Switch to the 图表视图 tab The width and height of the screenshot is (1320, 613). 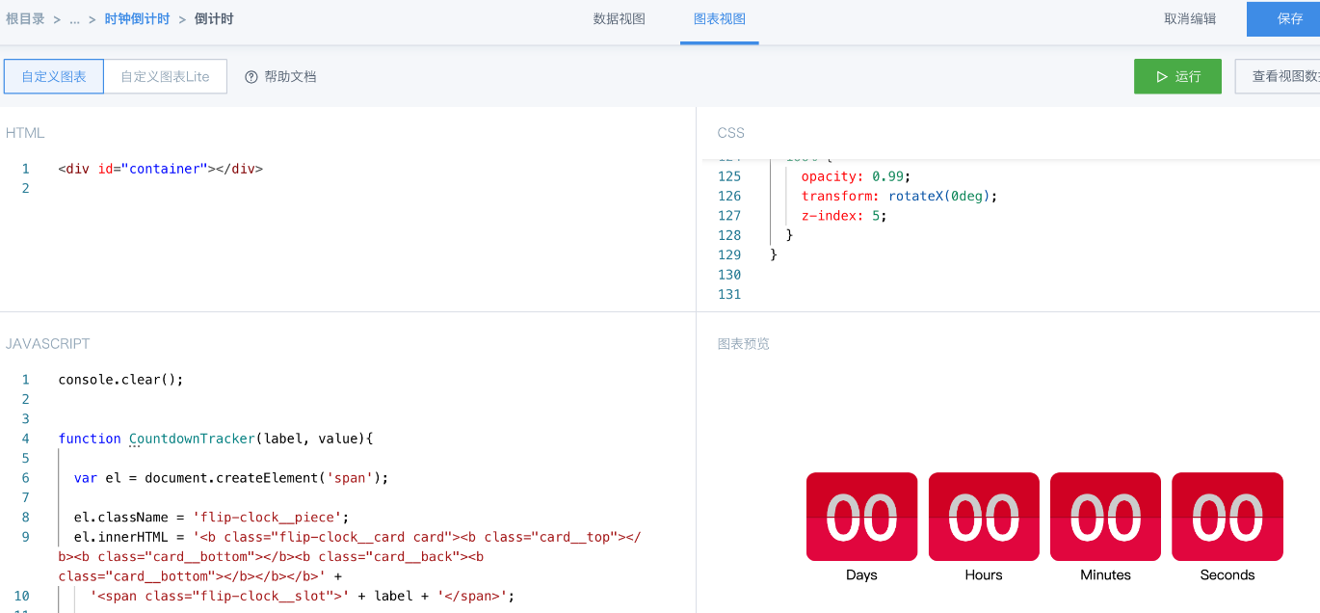720,19
